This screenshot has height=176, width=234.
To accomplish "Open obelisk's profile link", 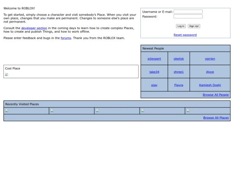I will pyautogui.click(x=179, y=59).
